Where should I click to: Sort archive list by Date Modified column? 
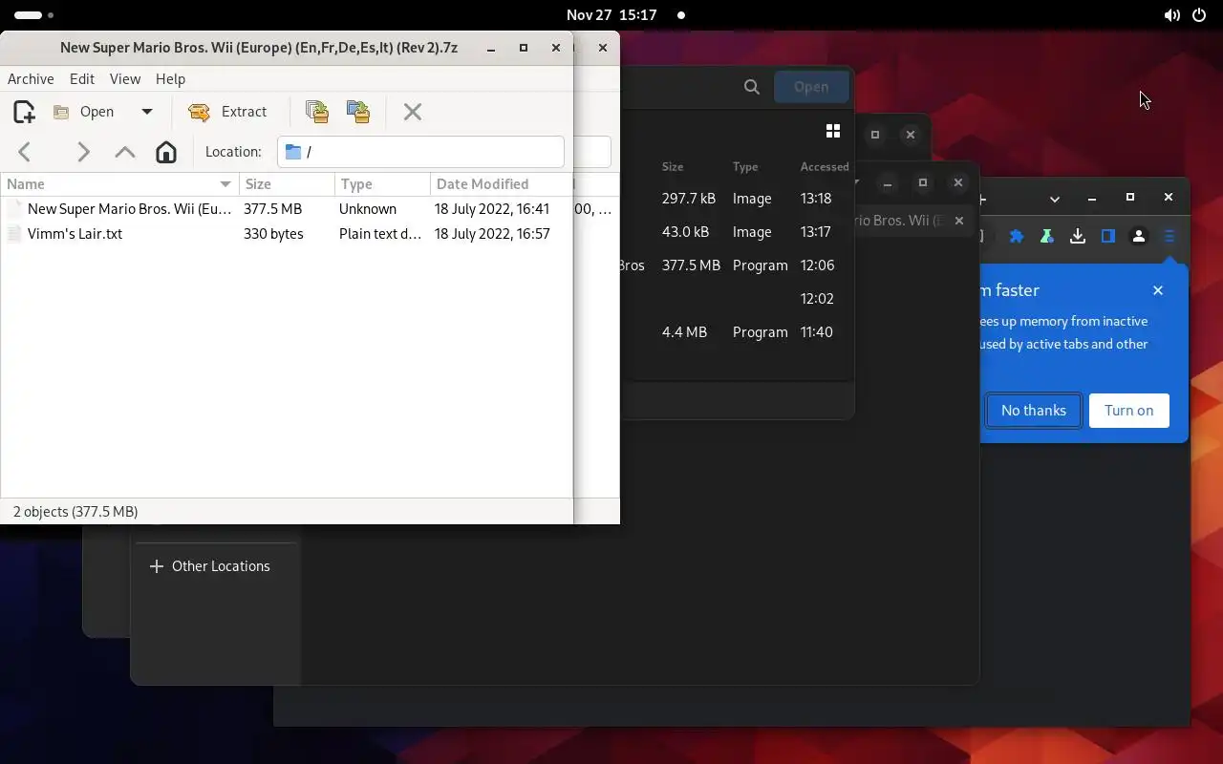coord(501,184)
